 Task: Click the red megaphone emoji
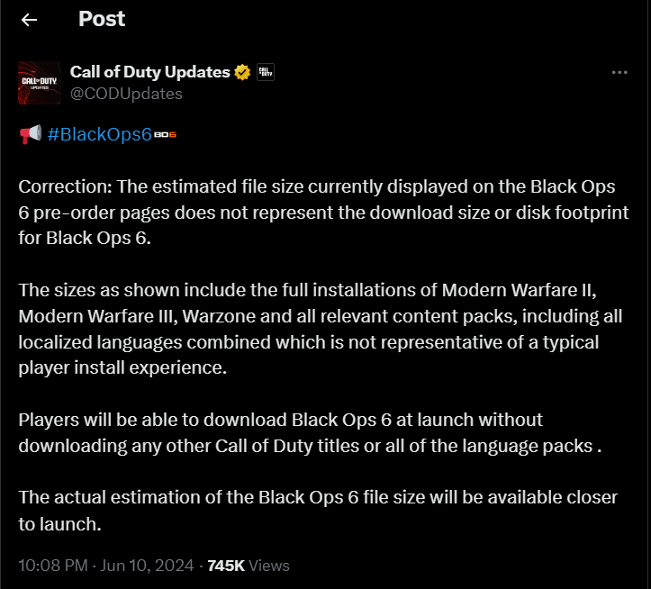30,134
